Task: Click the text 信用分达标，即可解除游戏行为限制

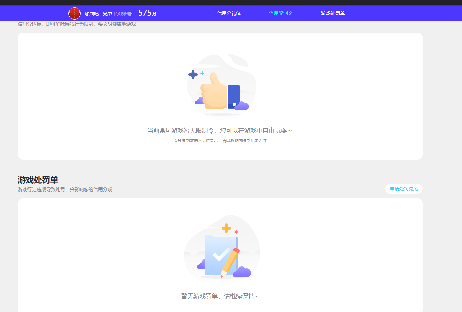Action: 55,24
